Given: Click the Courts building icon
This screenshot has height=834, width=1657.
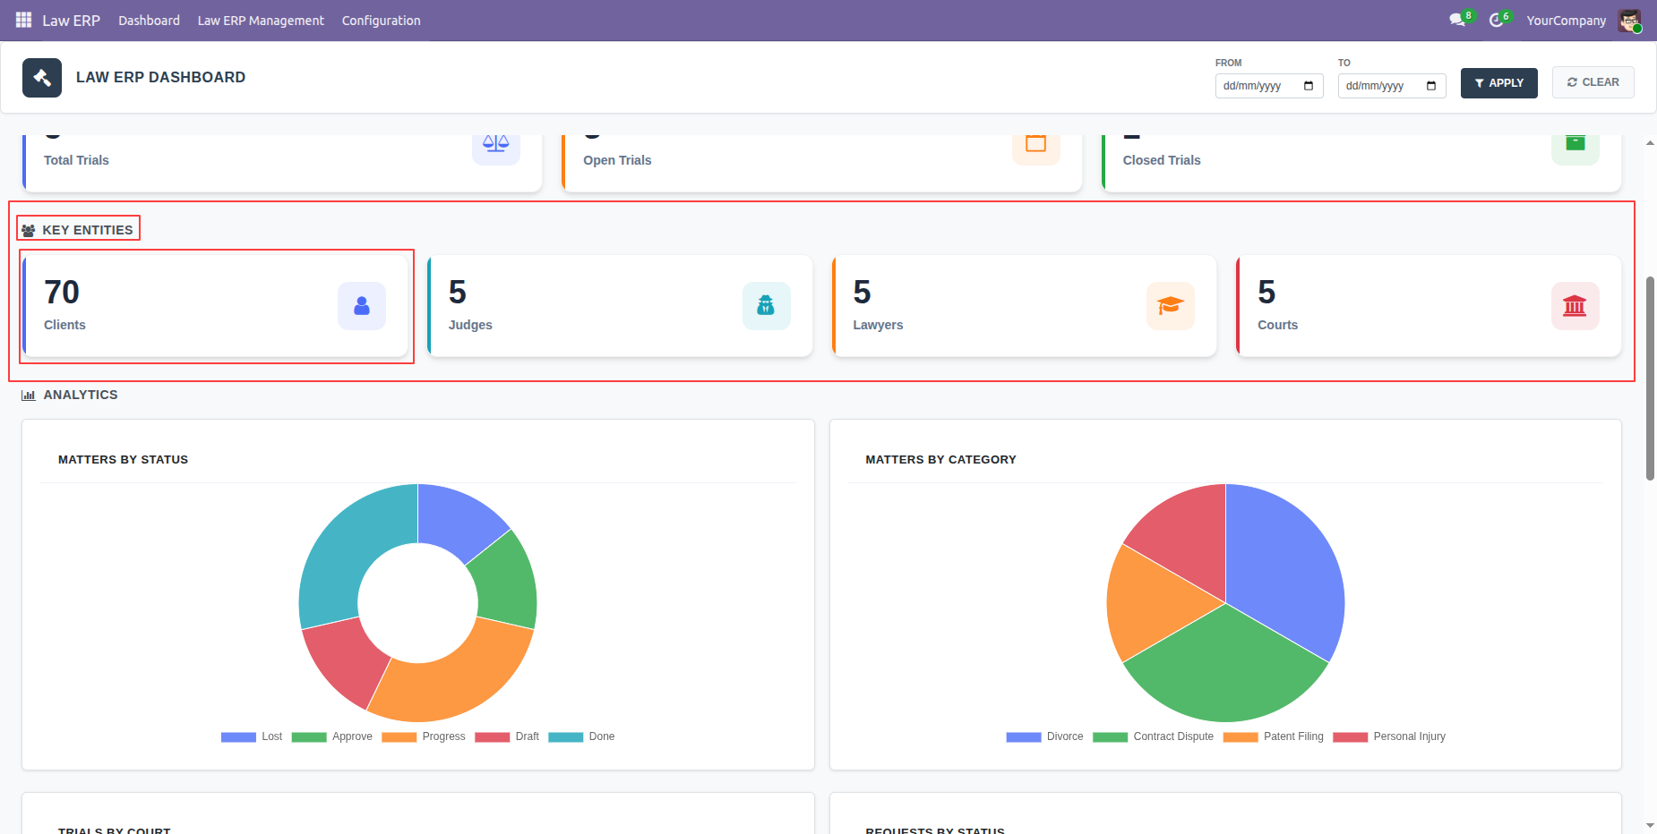Looking at the screenshot, I should pos(1575,306).
